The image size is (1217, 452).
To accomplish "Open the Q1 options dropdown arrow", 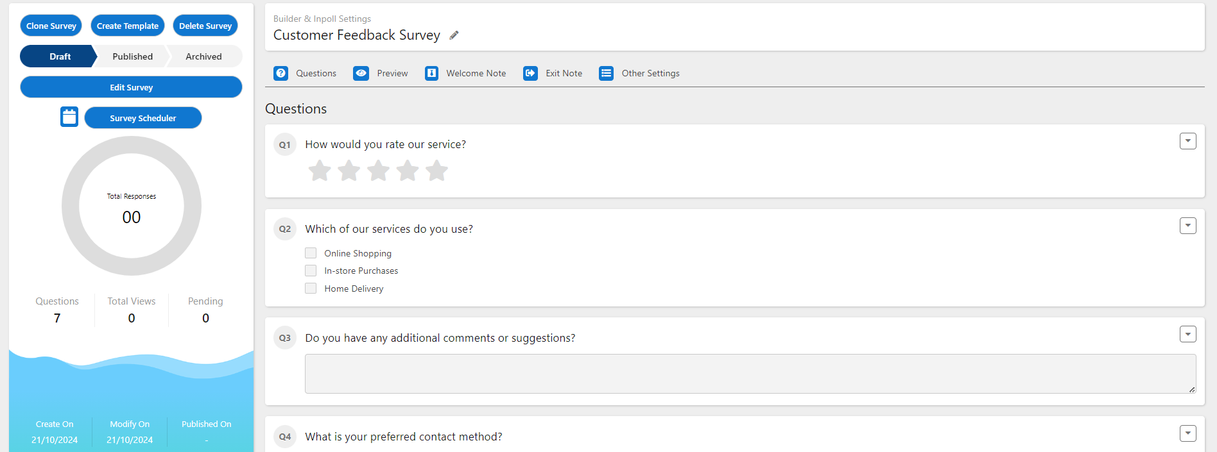I will pos(1188,141).
